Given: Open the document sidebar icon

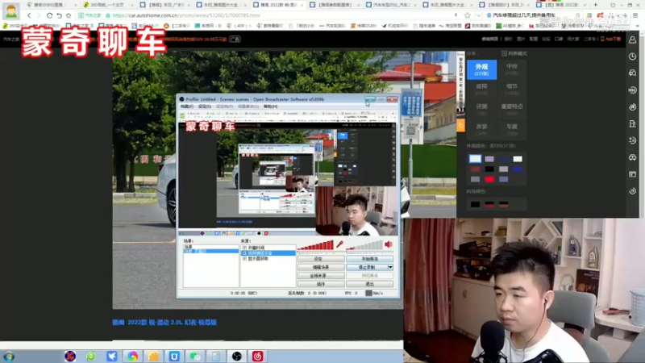Looking at the screenshot, I should pyautogui.click(x=633, y=124).
